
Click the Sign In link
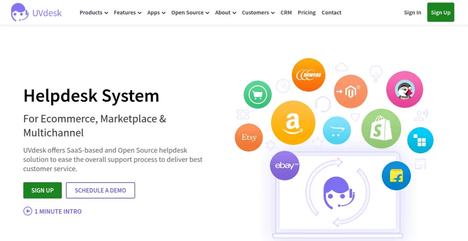pos(412,12)
